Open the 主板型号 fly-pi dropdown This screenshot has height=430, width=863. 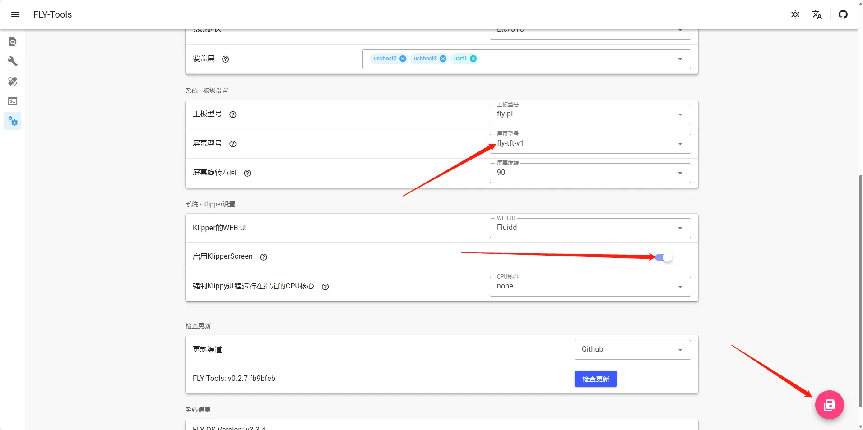pyautogui.click(x=590, y=114)
